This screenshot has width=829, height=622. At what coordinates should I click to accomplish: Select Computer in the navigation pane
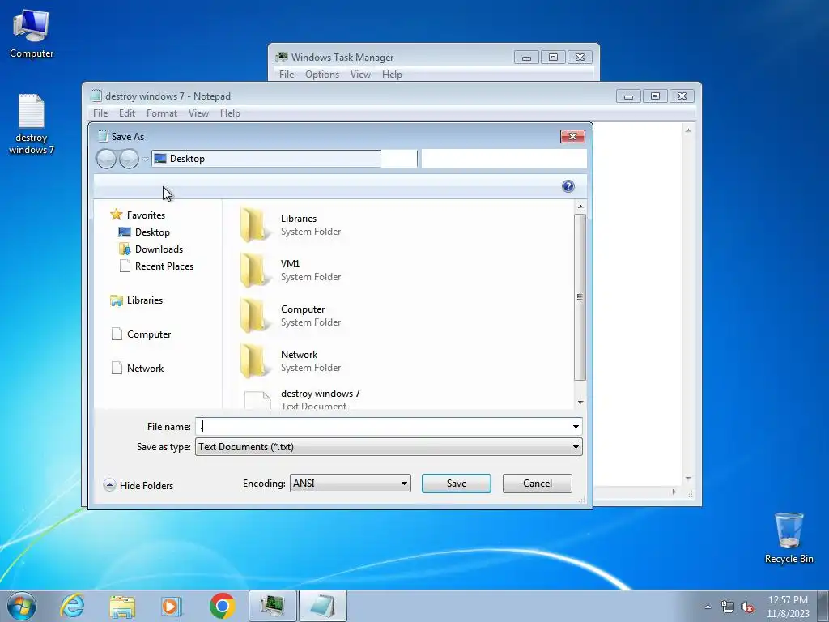point(141,334)
